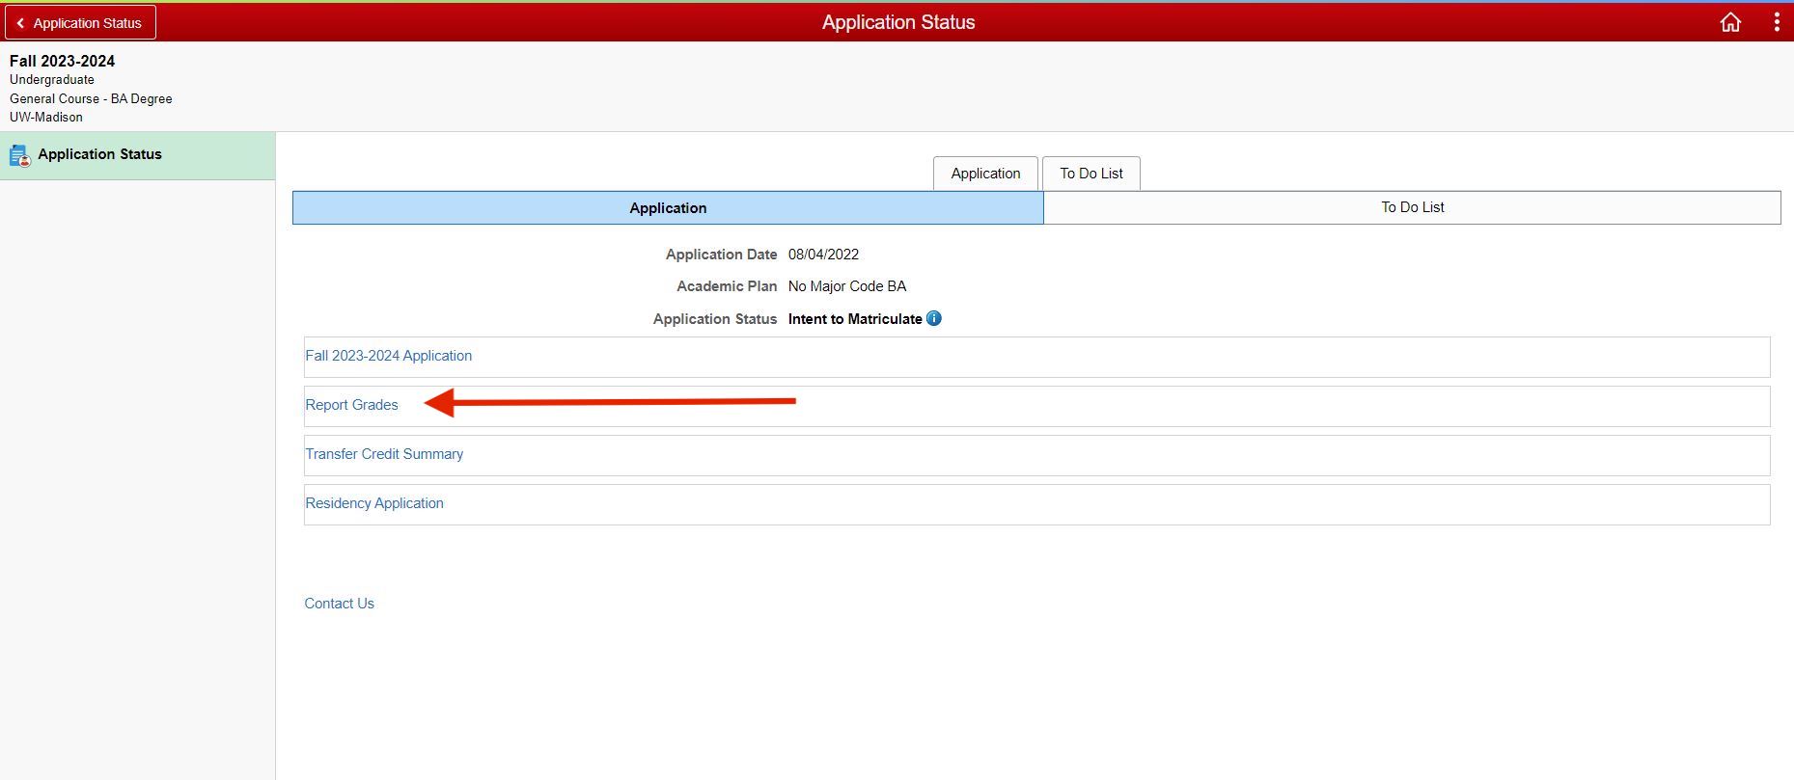The width and height of the screenshot is (1794, 780).
Task: Open the wide To Do List section tab
Action: pos(1412,207)
